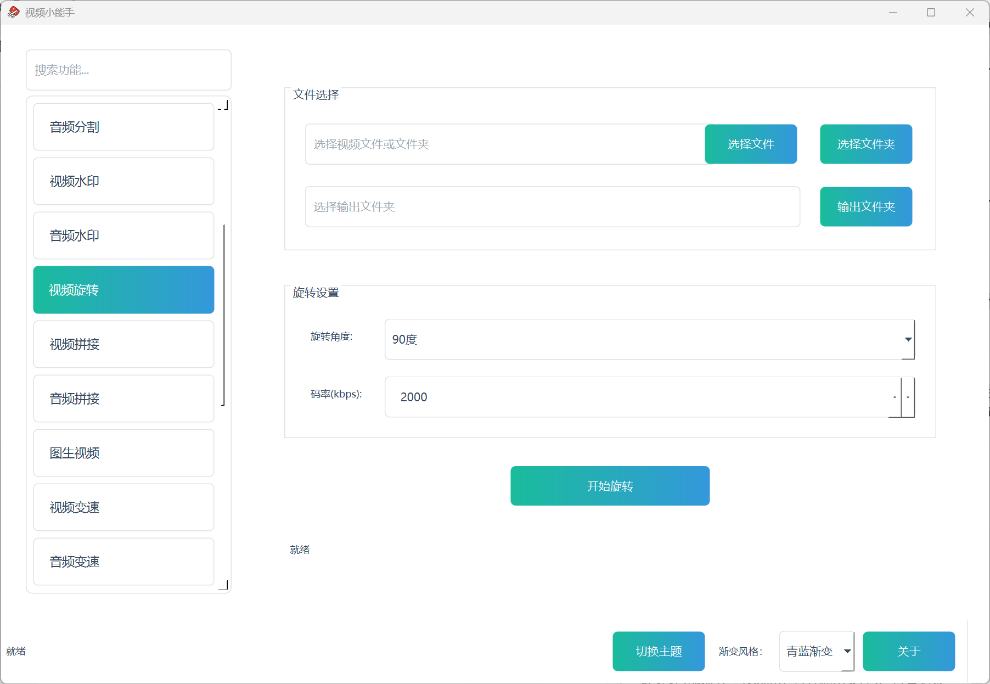Select 音频分割 in the sidebar

pos(123,127)
